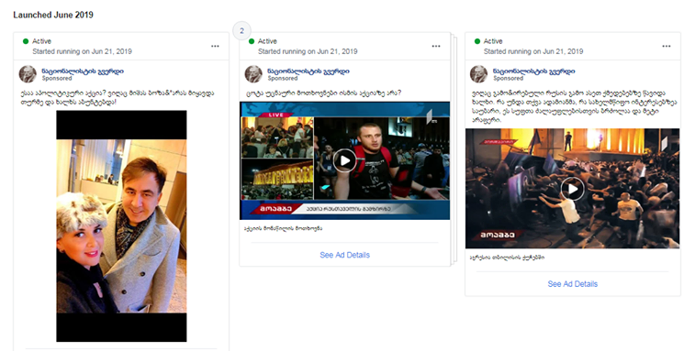
Task: Open the page name link on the second ad
Action: point(308,71)
